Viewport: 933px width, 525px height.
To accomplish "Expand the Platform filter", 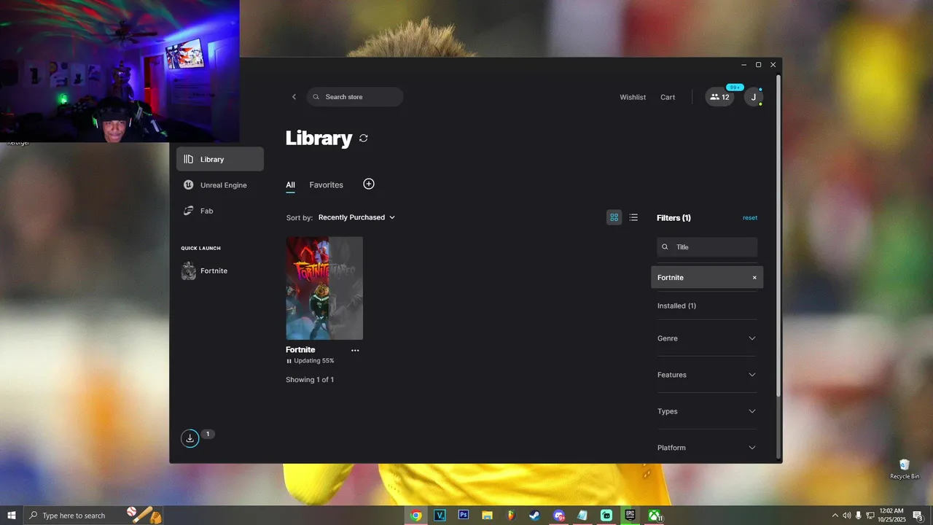I will tap(707, 448).
